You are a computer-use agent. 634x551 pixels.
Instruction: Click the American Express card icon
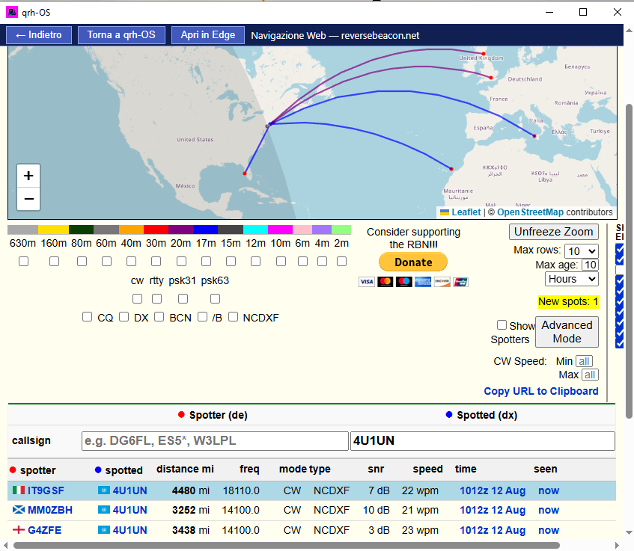(x=423, y=282)
